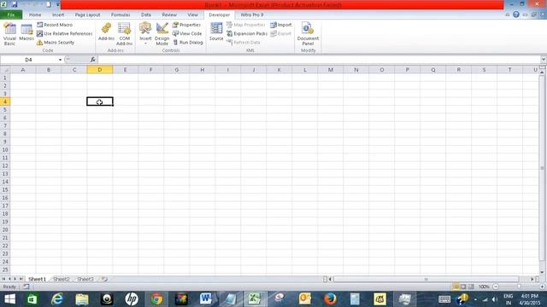Toggle Design Mode
Screen dimensions: 547x307
pyautogui.click(x=162, y=34)
